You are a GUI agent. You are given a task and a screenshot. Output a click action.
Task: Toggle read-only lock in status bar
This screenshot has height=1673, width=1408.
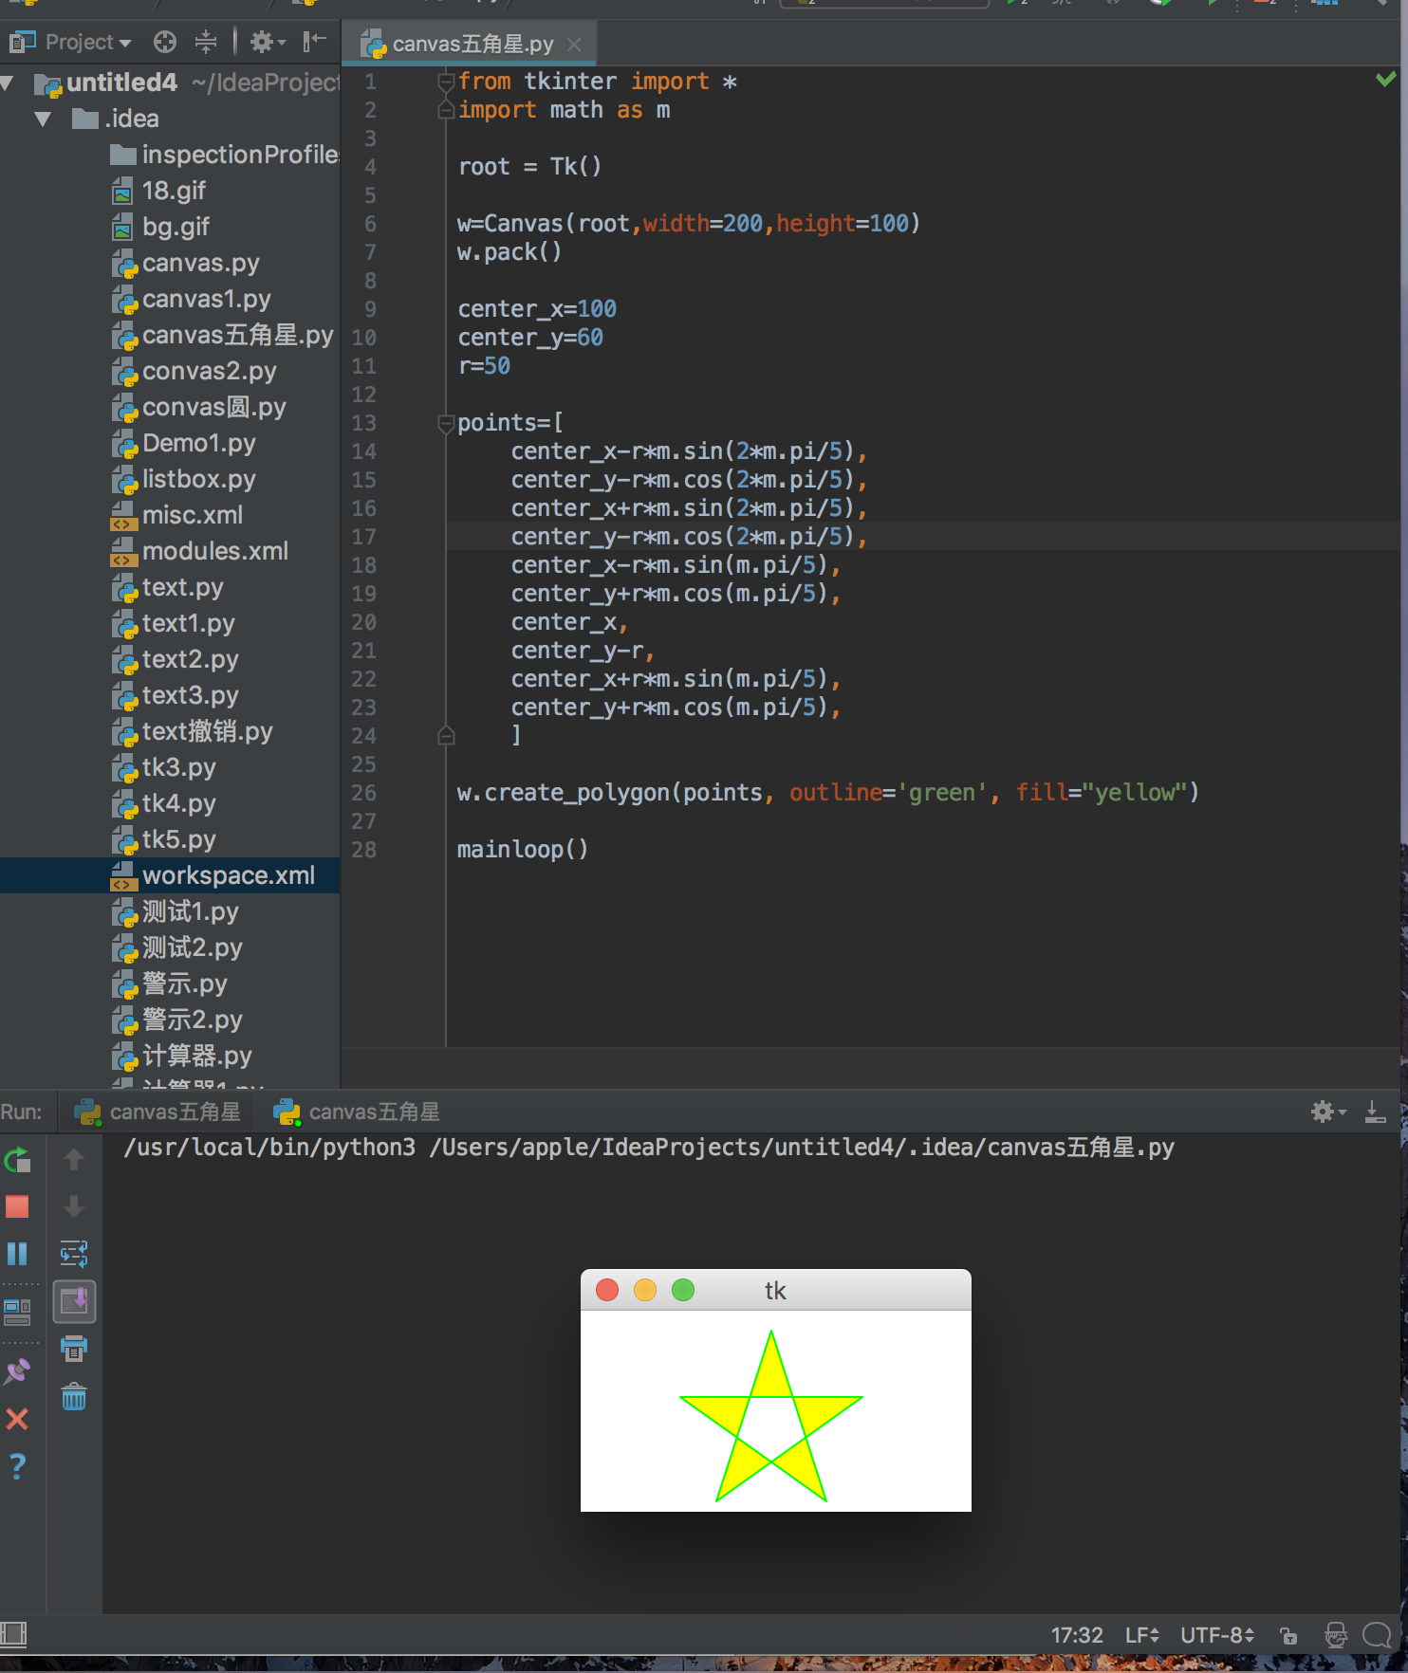click(1288, 1635)
